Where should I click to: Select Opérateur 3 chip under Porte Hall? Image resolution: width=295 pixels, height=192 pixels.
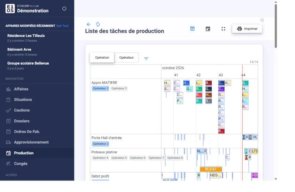tap(100, 144)
